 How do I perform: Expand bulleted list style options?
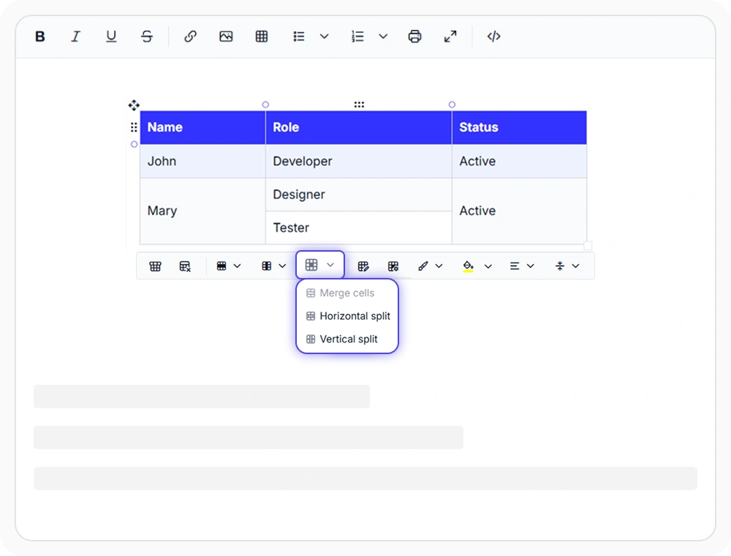[325, 37]
